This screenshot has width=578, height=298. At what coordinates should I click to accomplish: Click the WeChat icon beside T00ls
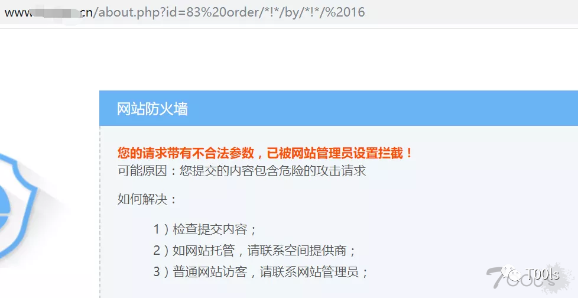click(x=514, y=275)
